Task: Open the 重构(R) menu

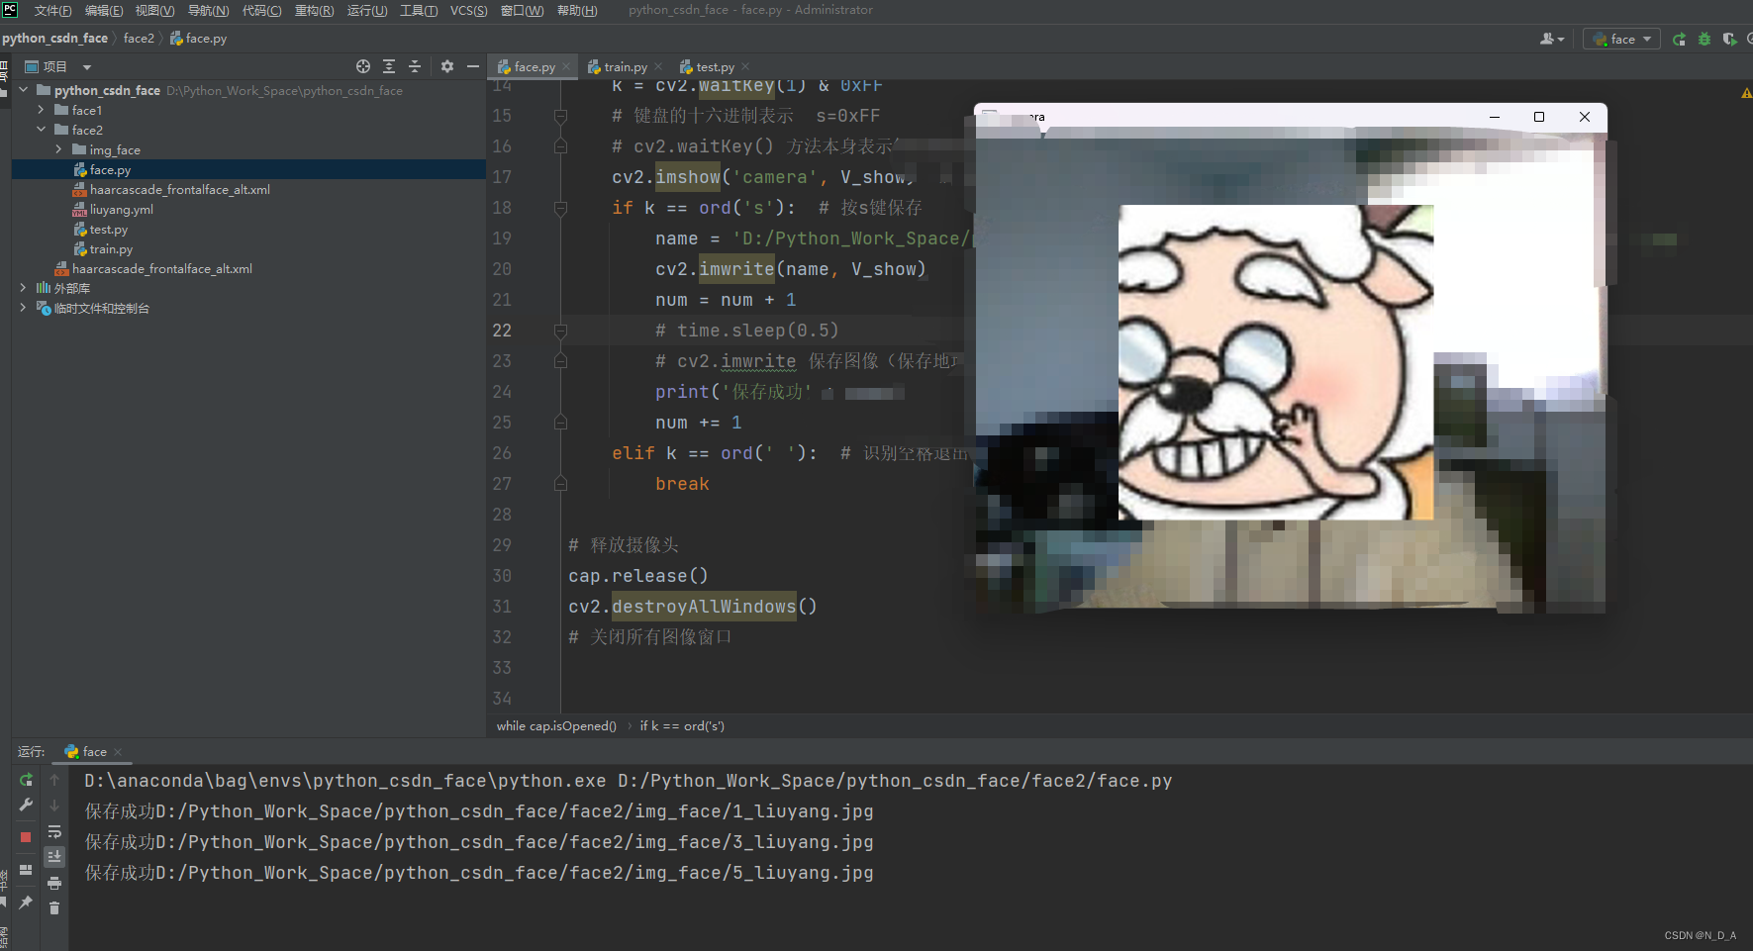Action: 314,11
